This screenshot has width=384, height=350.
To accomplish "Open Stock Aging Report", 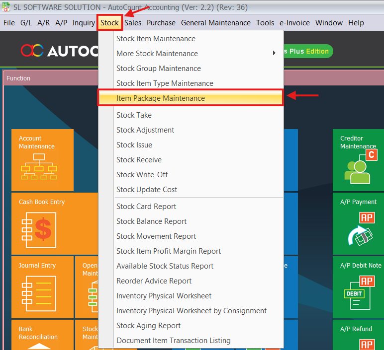I will point(191,326).
